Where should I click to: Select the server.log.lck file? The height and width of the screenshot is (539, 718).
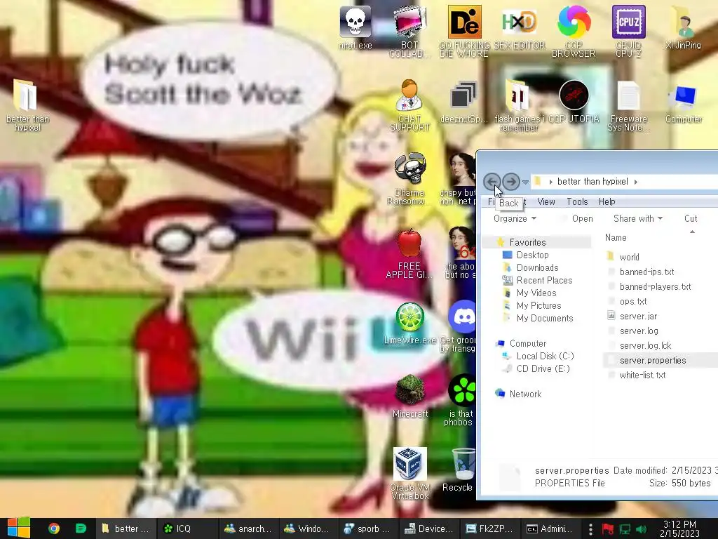(x=645, y=345)
